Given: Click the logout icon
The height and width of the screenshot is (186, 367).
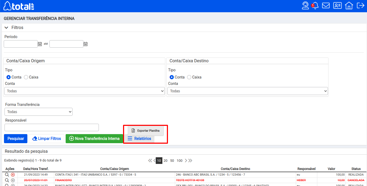Looking at the screenshot, I should coord(360,6).
